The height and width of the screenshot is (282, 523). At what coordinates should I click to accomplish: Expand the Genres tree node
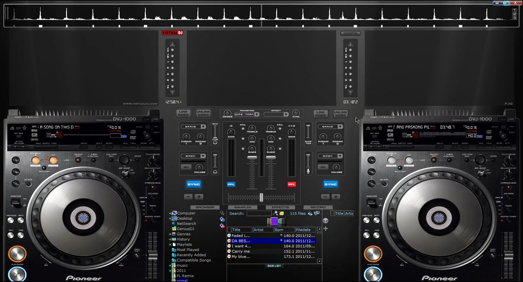(170, 234)
